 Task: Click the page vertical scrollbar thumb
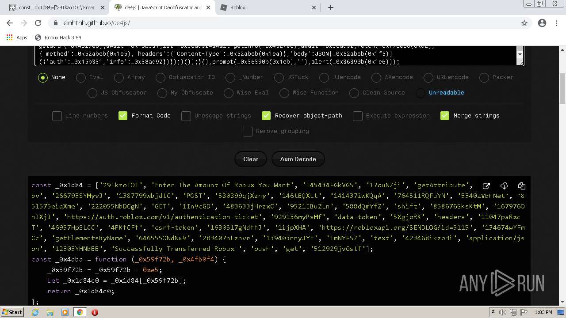[x=562, y=88]
